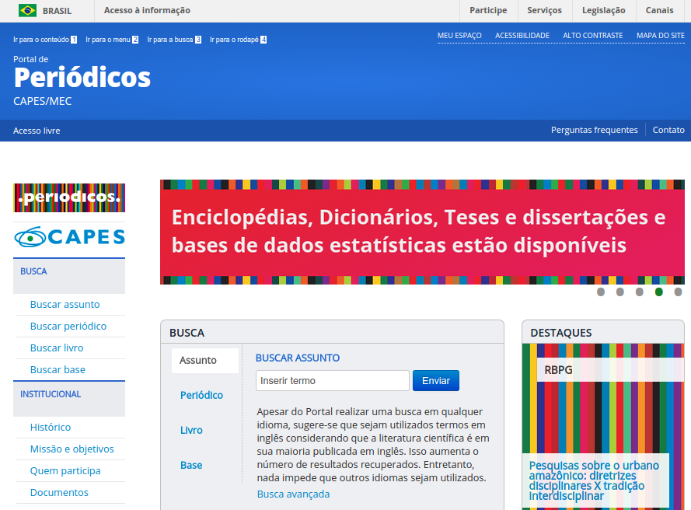Open Busca avançada link
This screenshot has width=691, height=510.
(293, 494)
